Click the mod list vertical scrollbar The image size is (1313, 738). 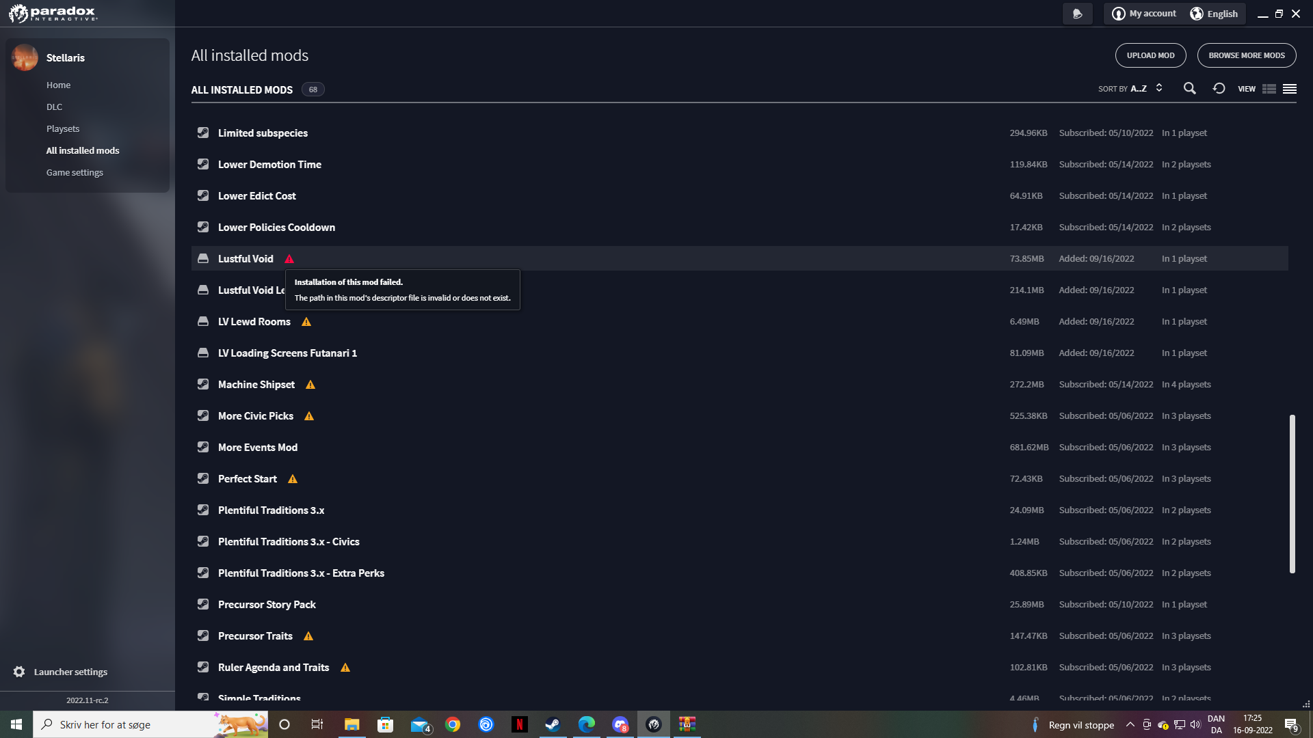pyautogui.click(x=1292, y=493)
